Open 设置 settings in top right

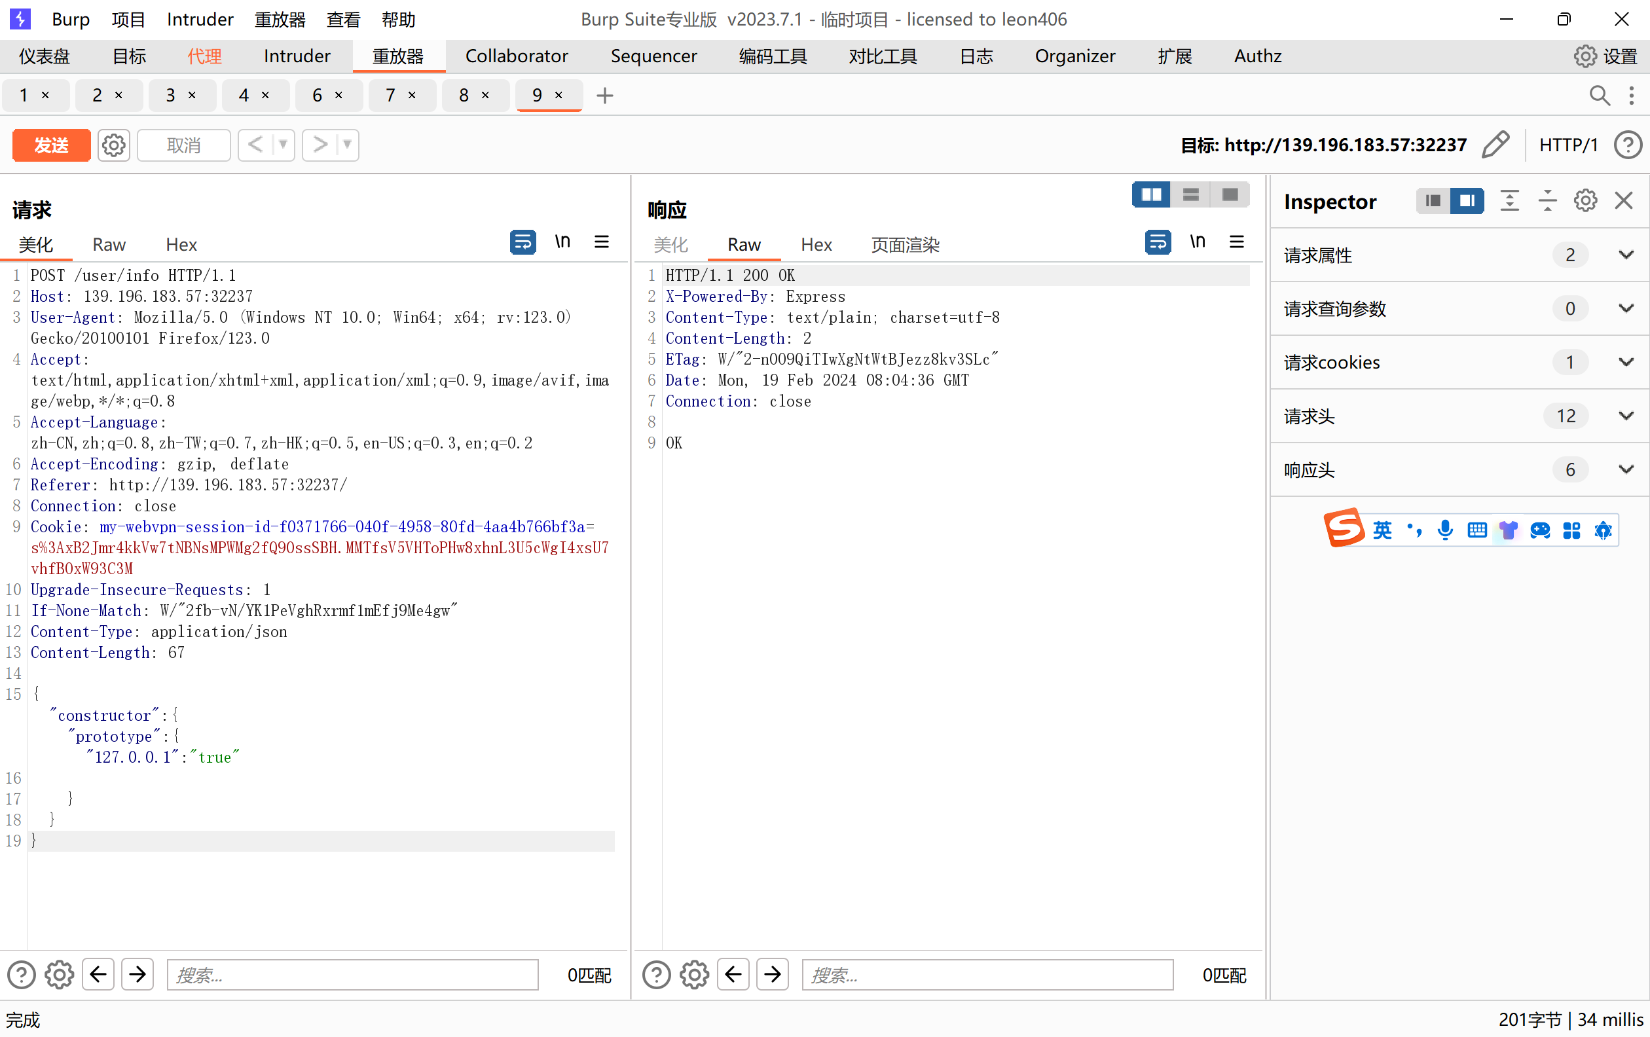[1605, 56]
